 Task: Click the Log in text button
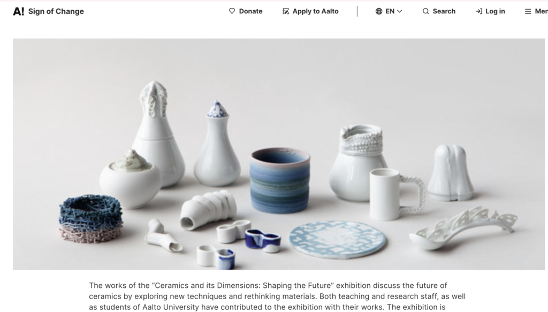pyautogui.click(x=495, y=11)
